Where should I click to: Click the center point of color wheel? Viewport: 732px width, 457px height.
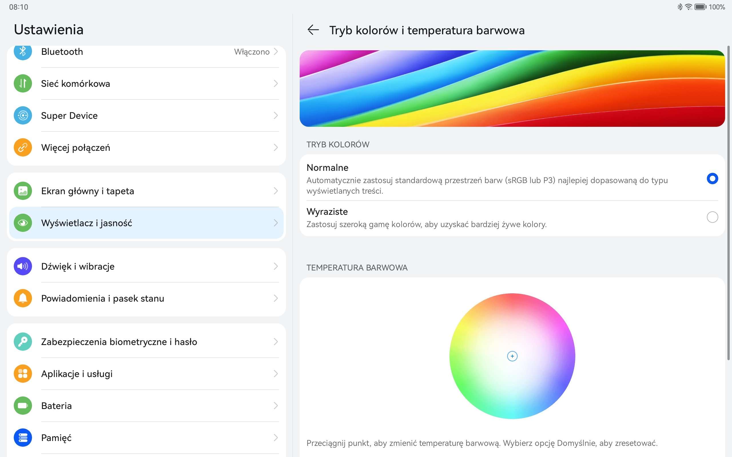click(512, 356)
